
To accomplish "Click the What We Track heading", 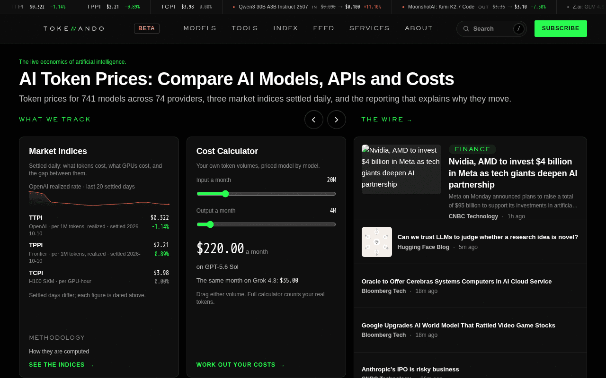I will (x=55, y=120).
